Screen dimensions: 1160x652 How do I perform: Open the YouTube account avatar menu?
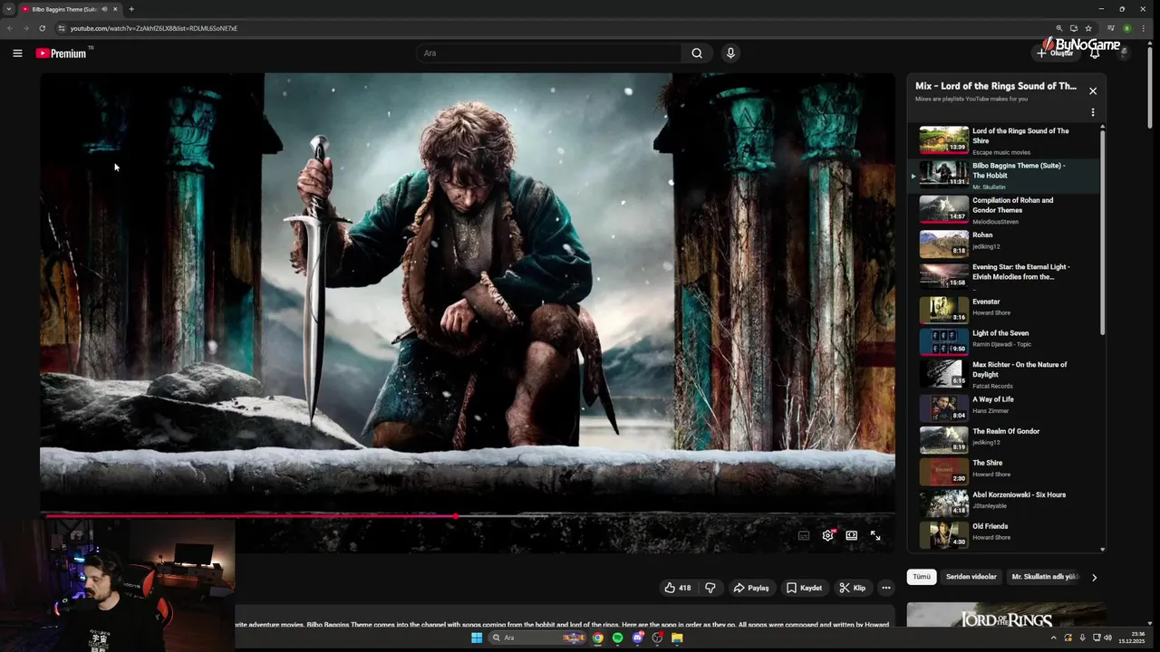click(x=1124, y=53)
